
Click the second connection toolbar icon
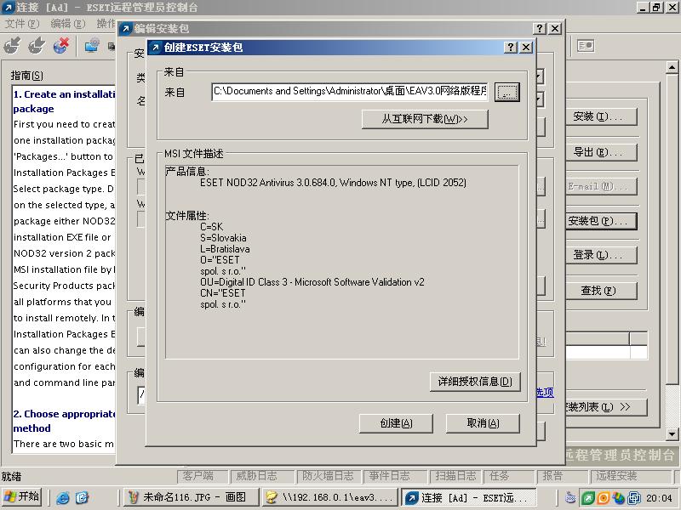coord(36,46)
